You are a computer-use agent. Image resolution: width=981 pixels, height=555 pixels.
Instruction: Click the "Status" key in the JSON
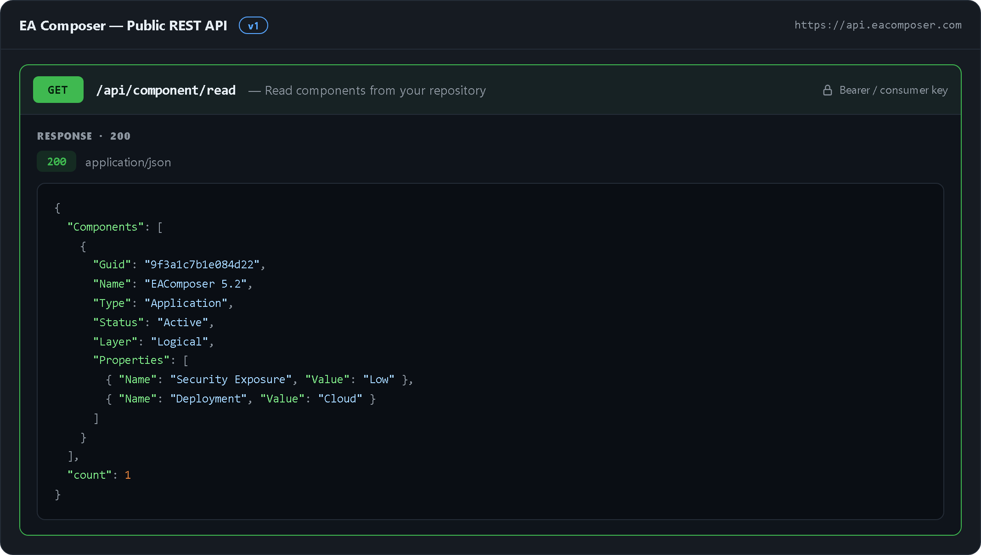(x=118, y=323)
